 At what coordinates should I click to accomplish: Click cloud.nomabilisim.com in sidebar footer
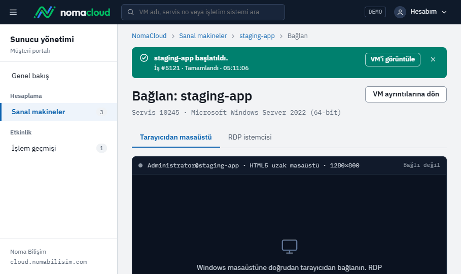click(x=49, y=262)
